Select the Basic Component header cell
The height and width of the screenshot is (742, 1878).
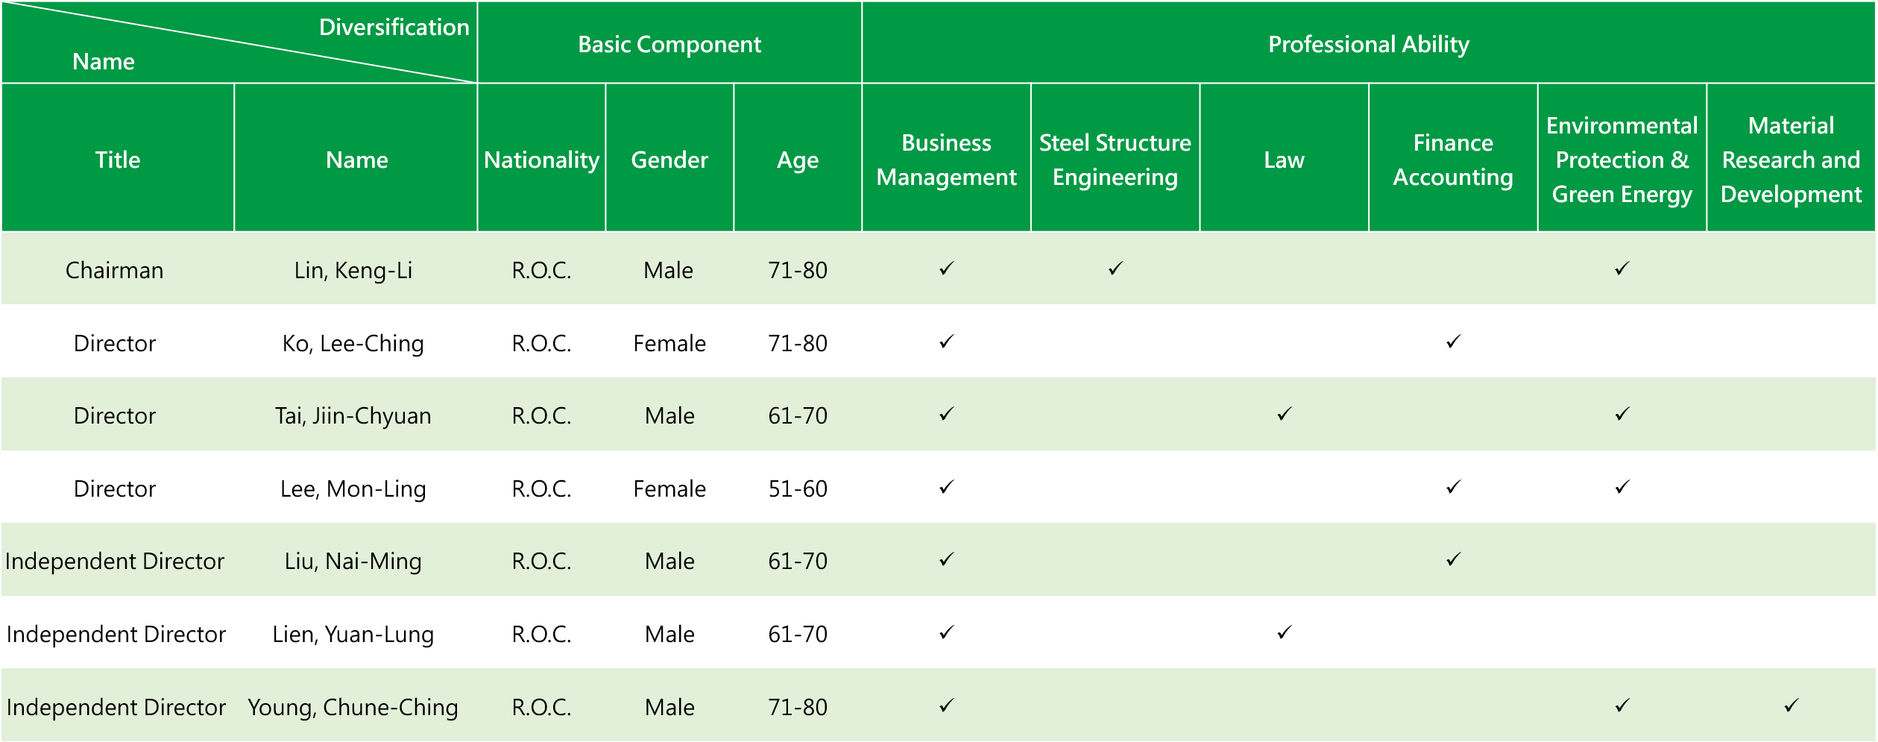click(669, 43)
